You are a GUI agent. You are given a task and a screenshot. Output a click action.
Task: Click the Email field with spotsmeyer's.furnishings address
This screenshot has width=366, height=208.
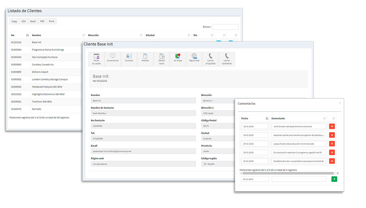point(143,151)
